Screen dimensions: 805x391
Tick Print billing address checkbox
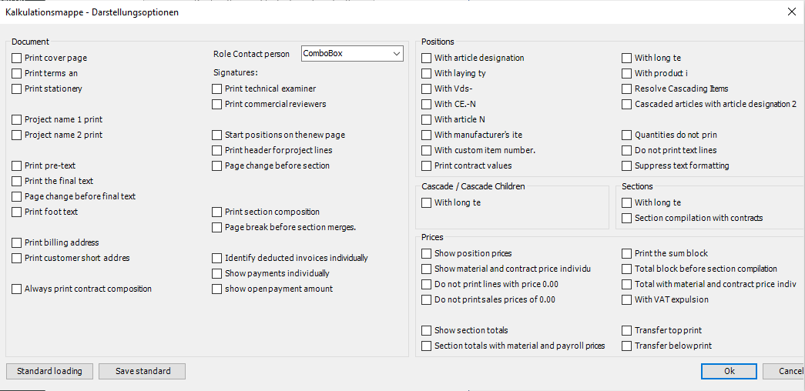click(16, 242)
